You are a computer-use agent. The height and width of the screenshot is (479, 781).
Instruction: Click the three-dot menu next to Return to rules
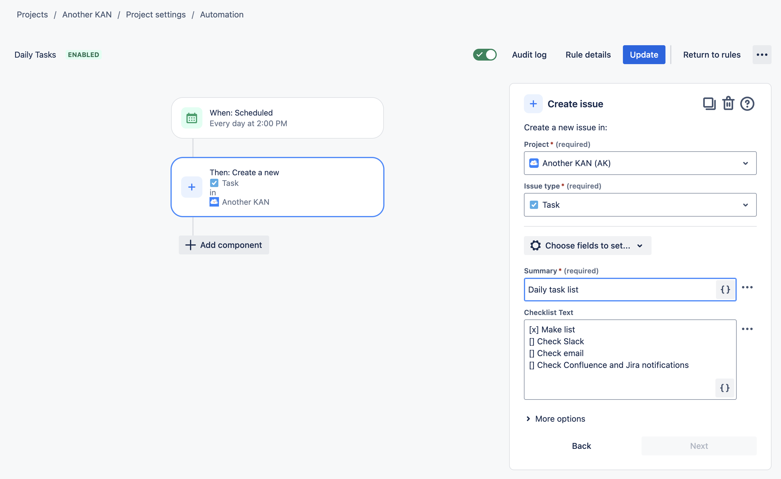click(x=762, y=55)
